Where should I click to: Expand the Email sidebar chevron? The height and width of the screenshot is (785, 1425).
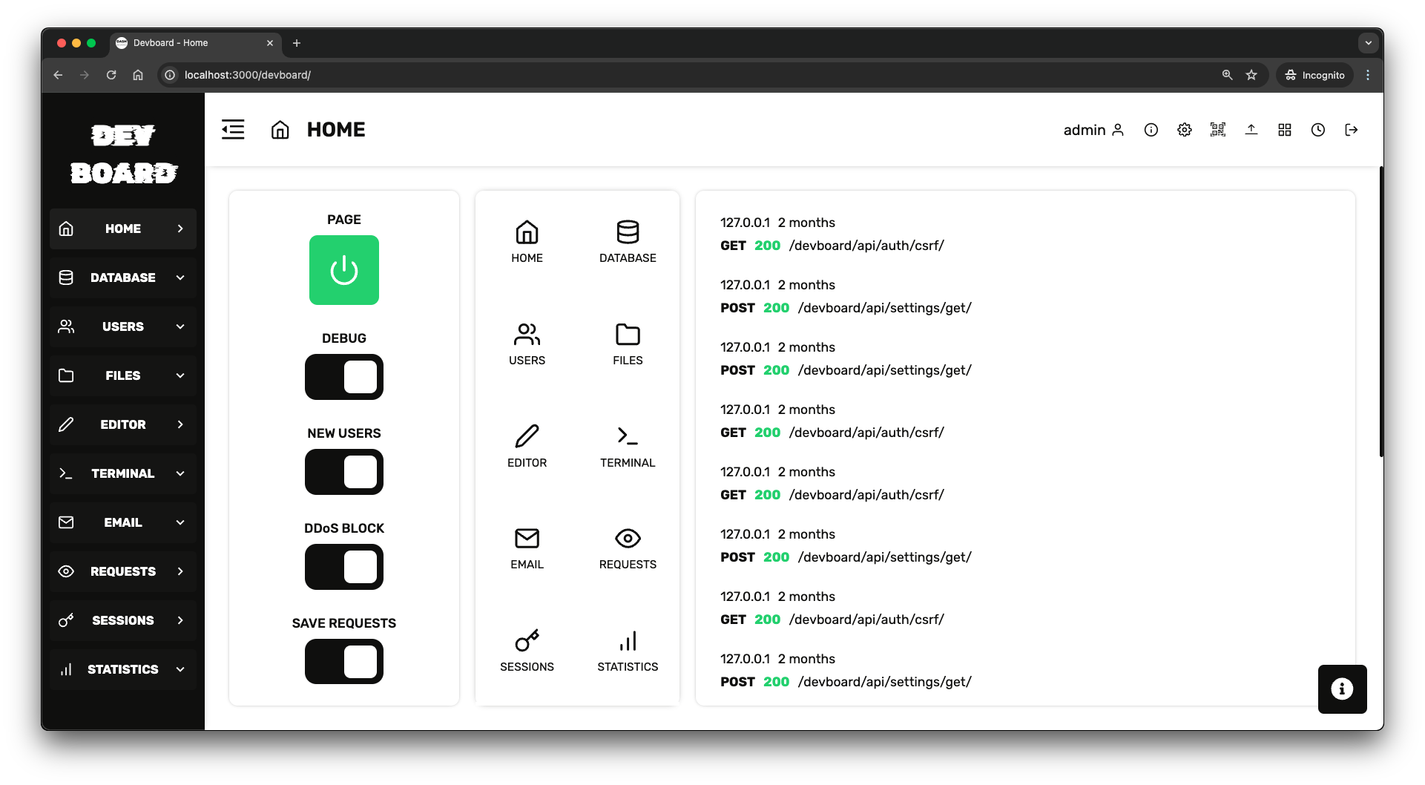tap(180, 522)
